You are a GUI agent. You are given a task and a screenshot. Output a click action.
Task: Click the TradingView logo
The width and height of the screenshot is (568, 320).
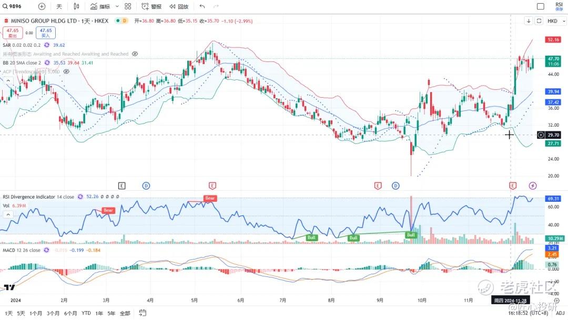tap(9, 287)
